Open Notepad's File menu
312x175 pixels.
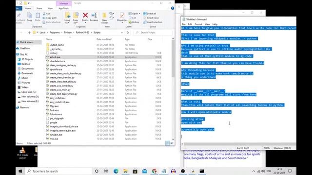tap(184, 24)
